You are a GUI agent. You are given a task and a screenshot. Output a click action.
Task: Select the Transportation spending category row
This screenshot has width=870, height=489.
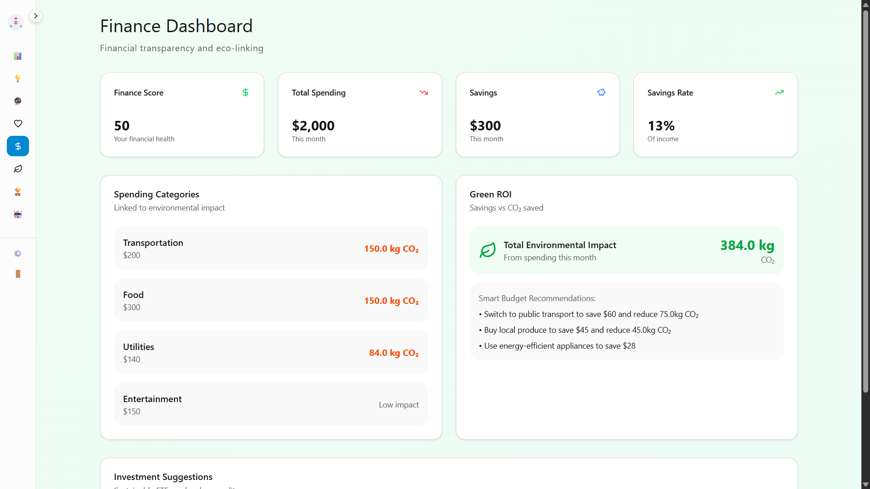271,248
